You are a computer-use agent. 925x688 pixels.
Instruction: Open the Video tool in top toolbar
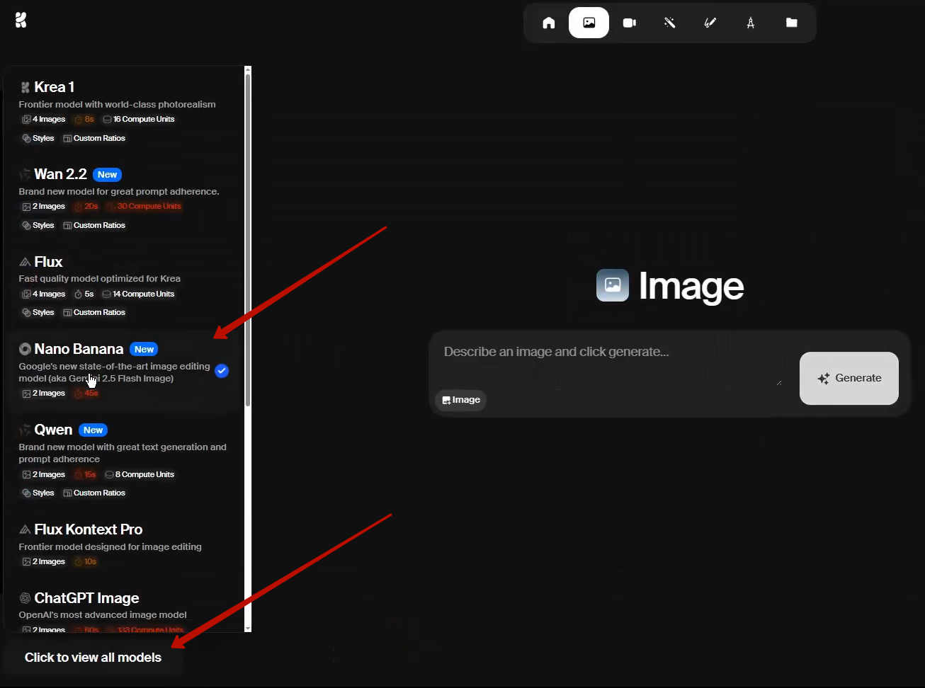pyautogui.click(x=629, y=23)
